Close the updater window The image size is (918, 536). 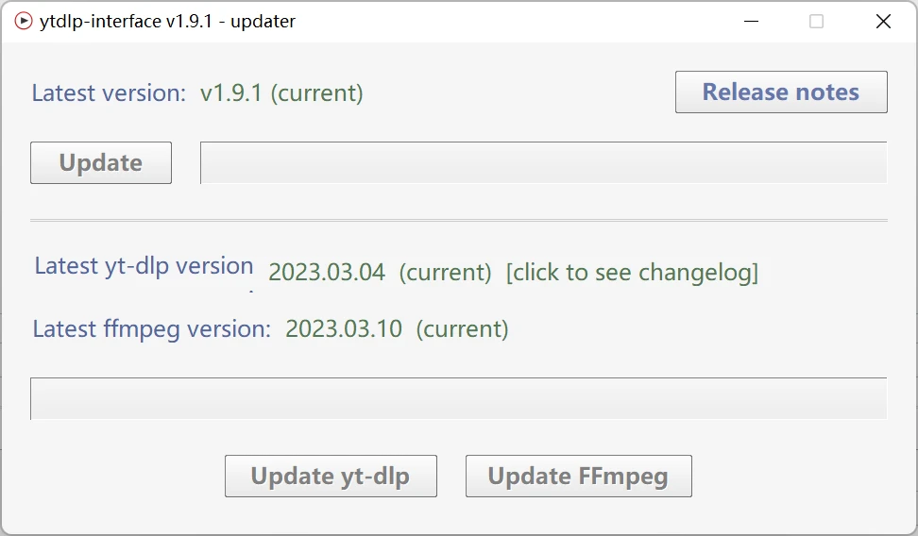click(883, 21)
